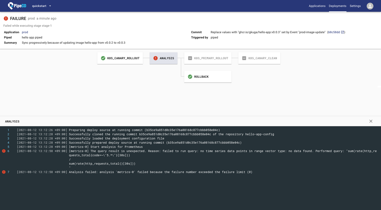Click the green check icon on the ROLLBACK stage
This screenshot has width=381, height=210.
point(190,76)
